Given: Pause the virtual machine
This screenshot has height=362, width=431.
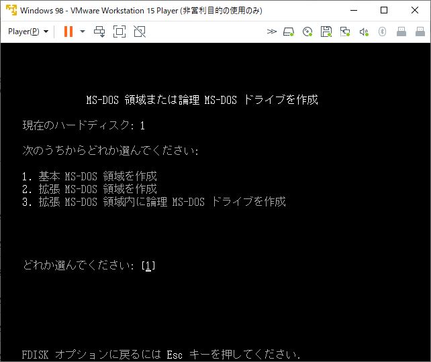Looking at the screenshot, I should click(68, 32).
